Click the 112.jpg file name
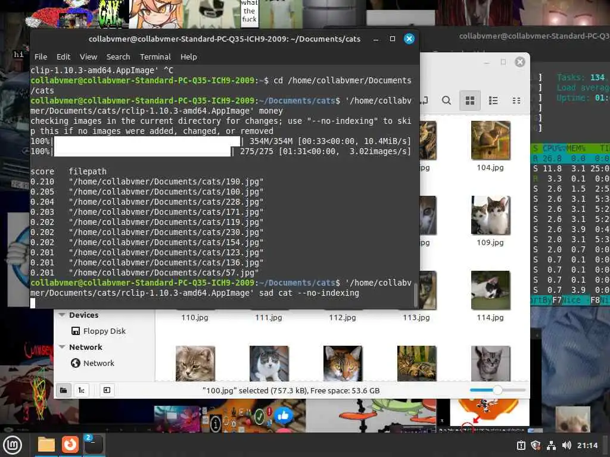Screen dimensions: 610x457 pos(343,318)
